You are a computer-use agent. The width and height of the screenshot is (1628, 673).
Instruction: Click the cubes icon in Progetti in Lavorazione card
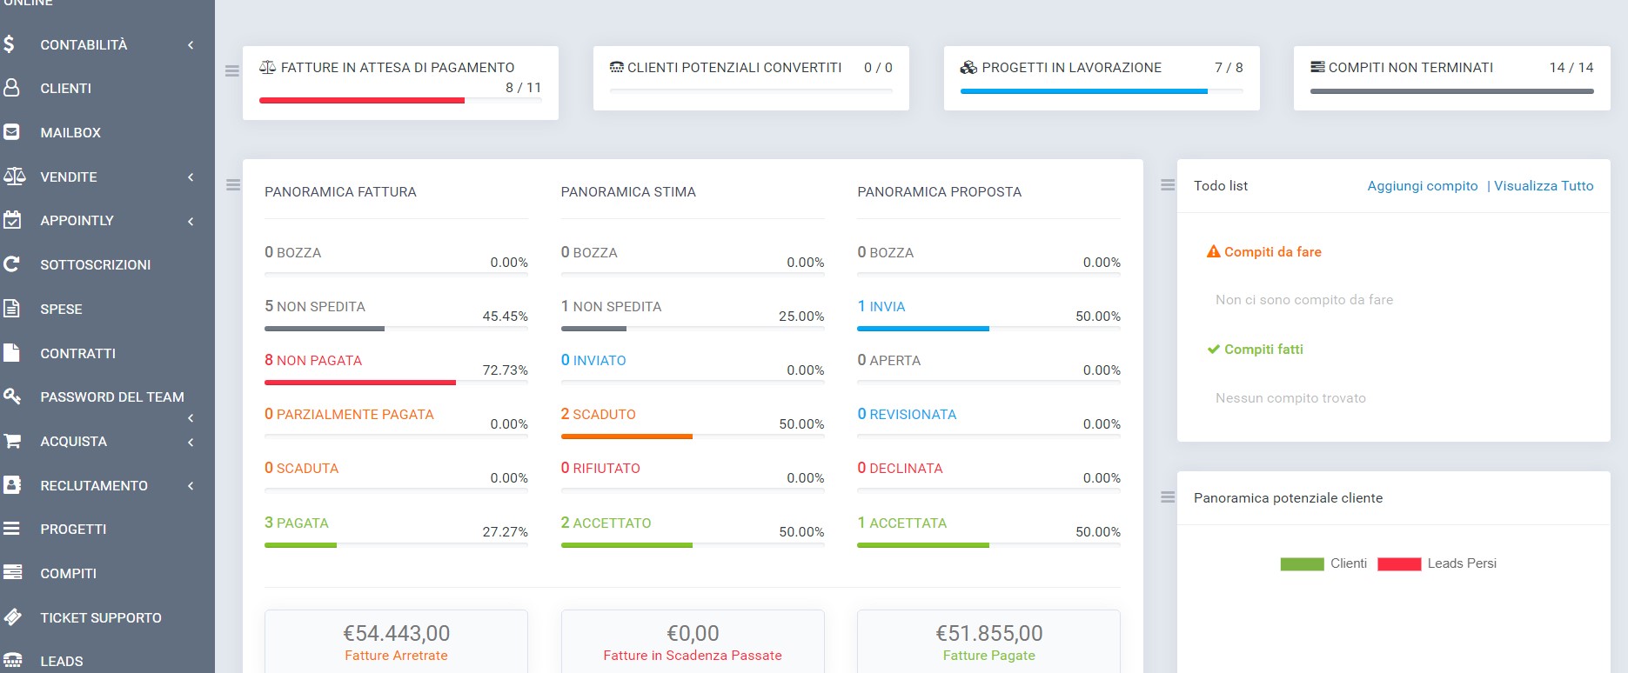(x=968, y=67)
